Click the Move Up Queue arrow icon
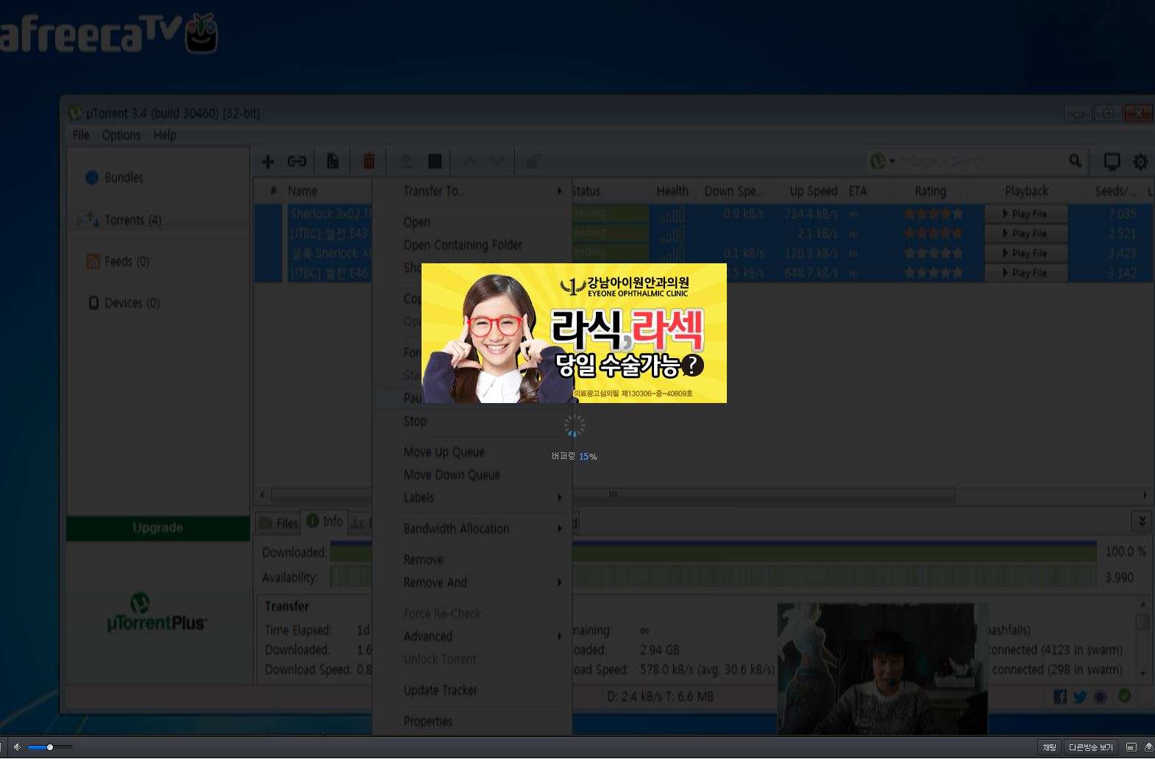1155x759 pixels. coord(469,161)
